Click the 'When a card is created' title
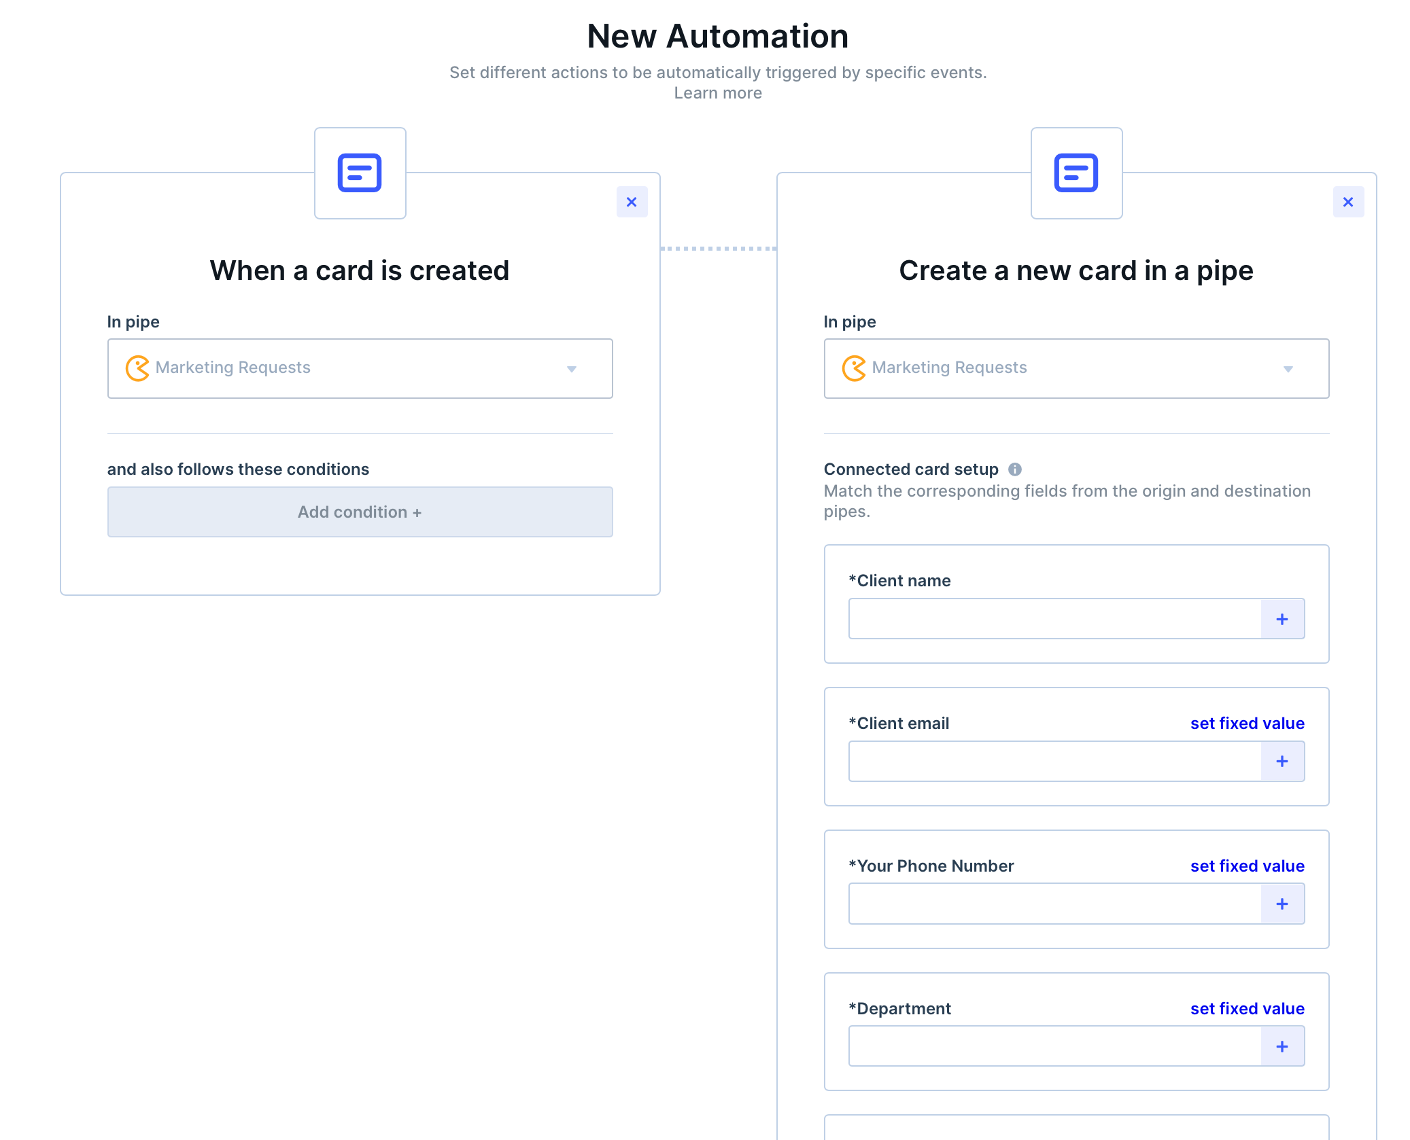Screen dimensions: 1410x1140 [360, 270]
